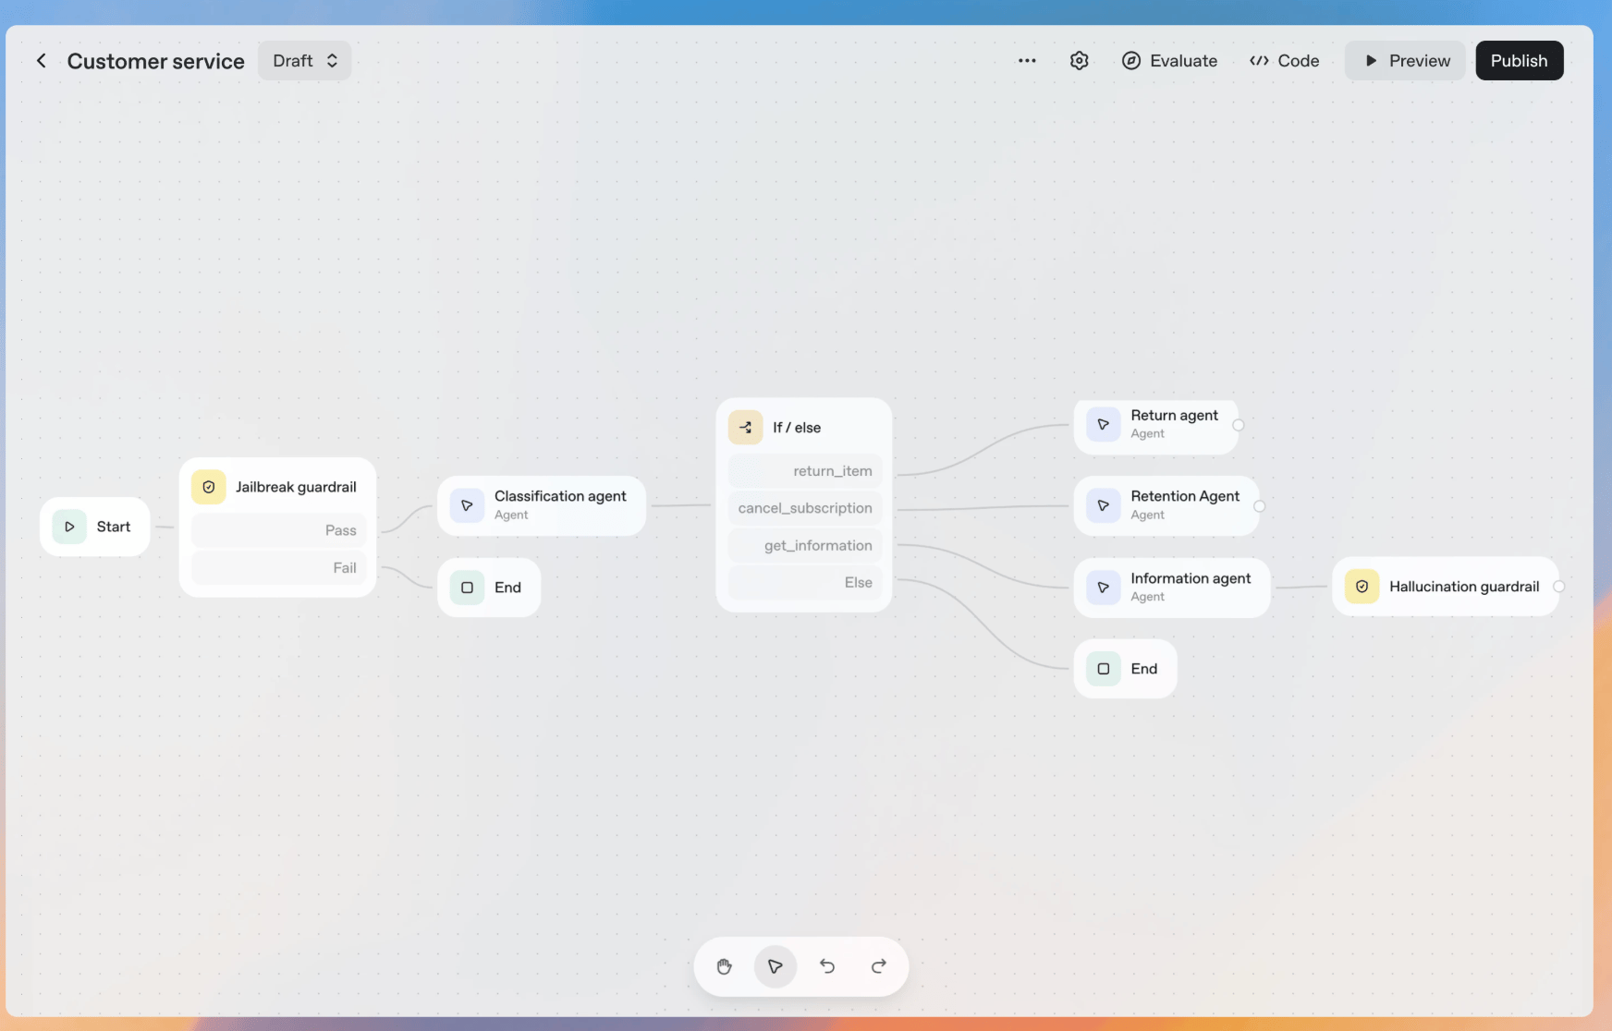The width and height of the screenshot is (1612, 1031).
Task: Click the Jailbreak guardrail shield icon
Action: tap(209, 487)
